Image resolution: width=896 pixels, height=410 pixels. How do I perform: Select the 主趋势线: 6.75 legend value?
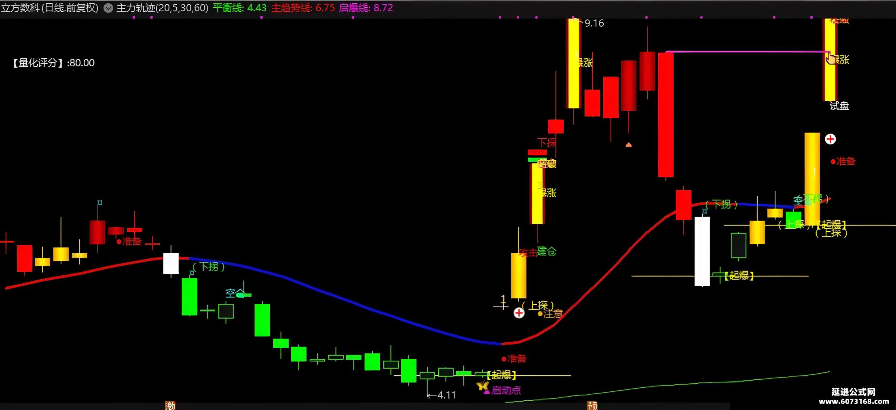tap(303, 8)
